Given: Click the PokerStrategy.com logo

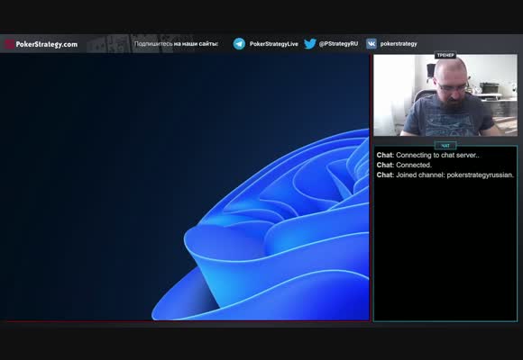Looking at the screenshot, I should (x=41, y=44).
